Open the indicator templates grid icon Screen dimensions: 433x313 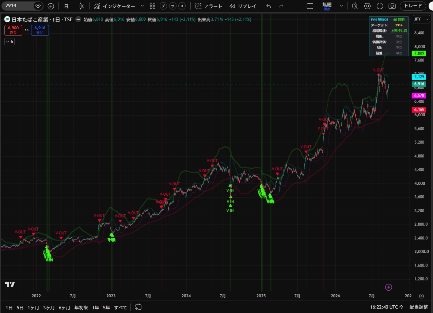pyautogui.click(x=152, y=6)
